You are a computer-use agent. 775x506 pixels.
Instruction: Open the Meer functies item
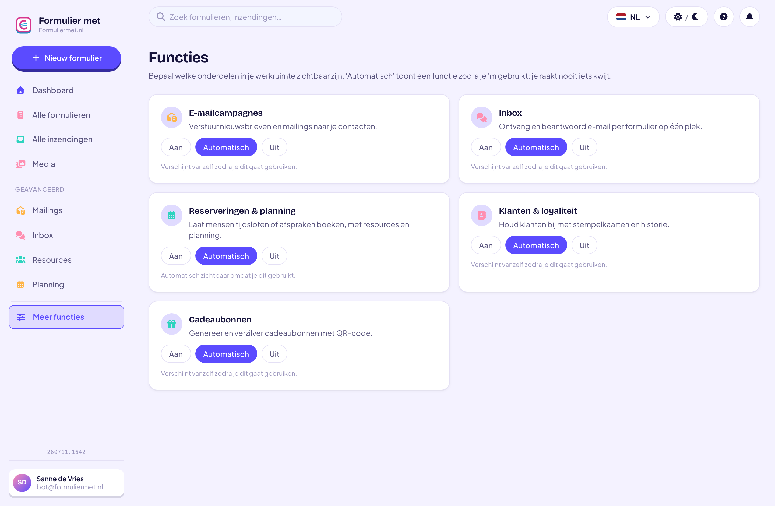pyautogui.click(x=66, y=317)
